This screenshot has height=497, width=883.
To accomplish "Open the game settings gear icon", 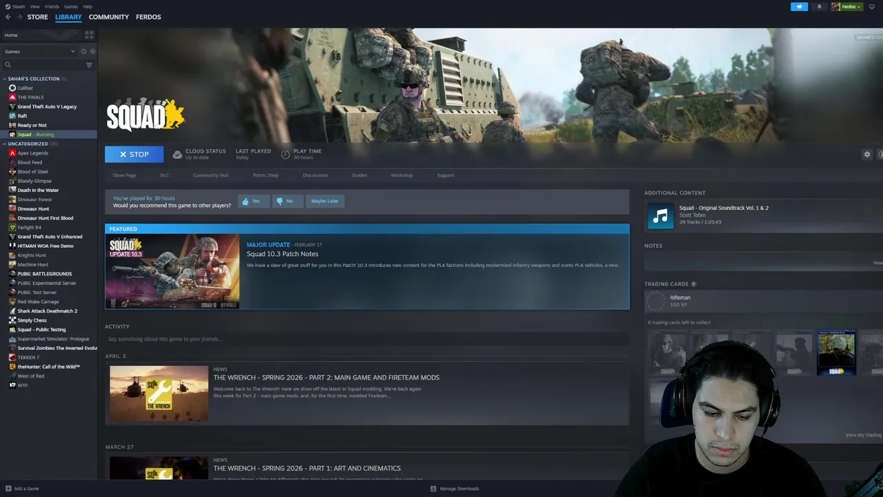I will [x=867, y=154].
